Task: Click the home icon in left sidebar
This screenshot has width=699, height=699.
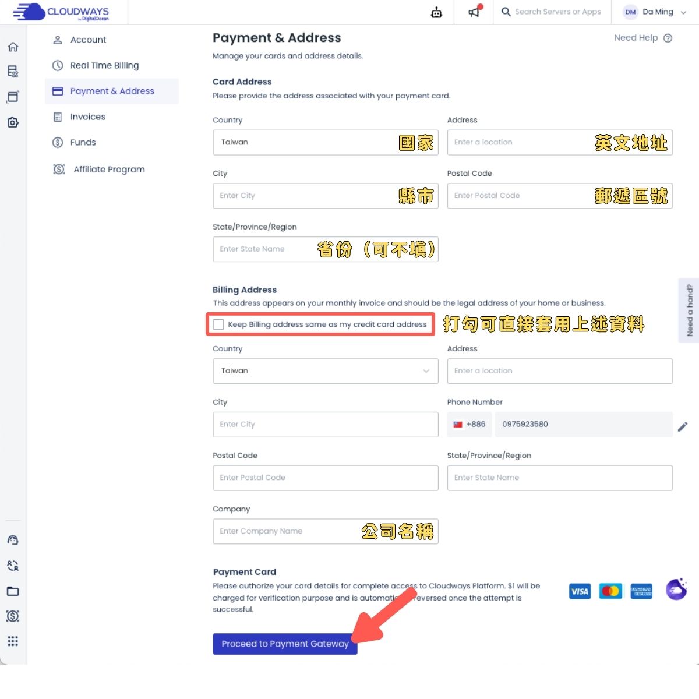Action: [13, 47]
